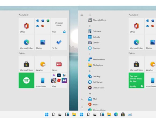This screenshot has height=124, width=156.
Task: Open Feedback Hub from the app list
Action: (x=96, y=60)
